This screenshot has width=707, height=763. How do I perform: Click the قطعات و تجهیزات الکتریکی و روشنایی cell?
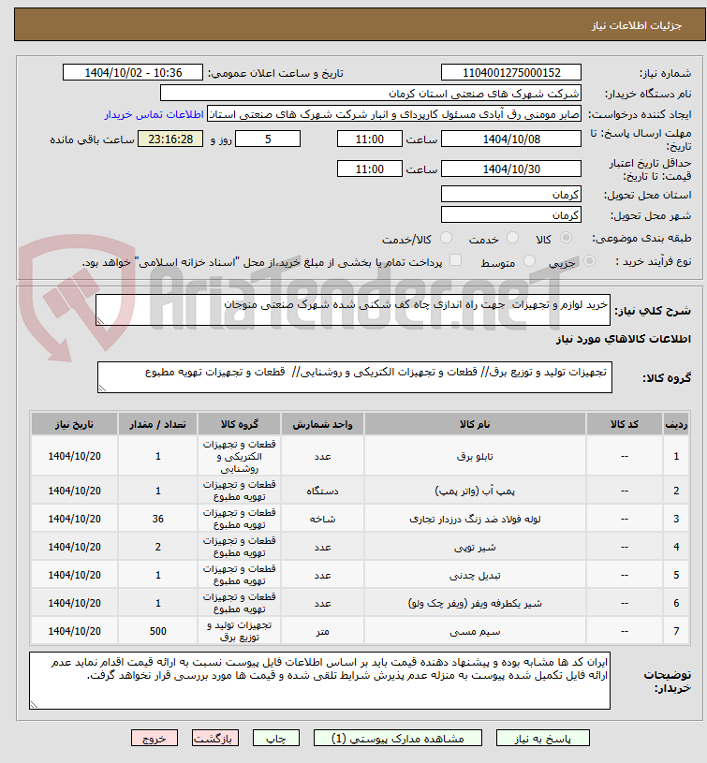239,457
